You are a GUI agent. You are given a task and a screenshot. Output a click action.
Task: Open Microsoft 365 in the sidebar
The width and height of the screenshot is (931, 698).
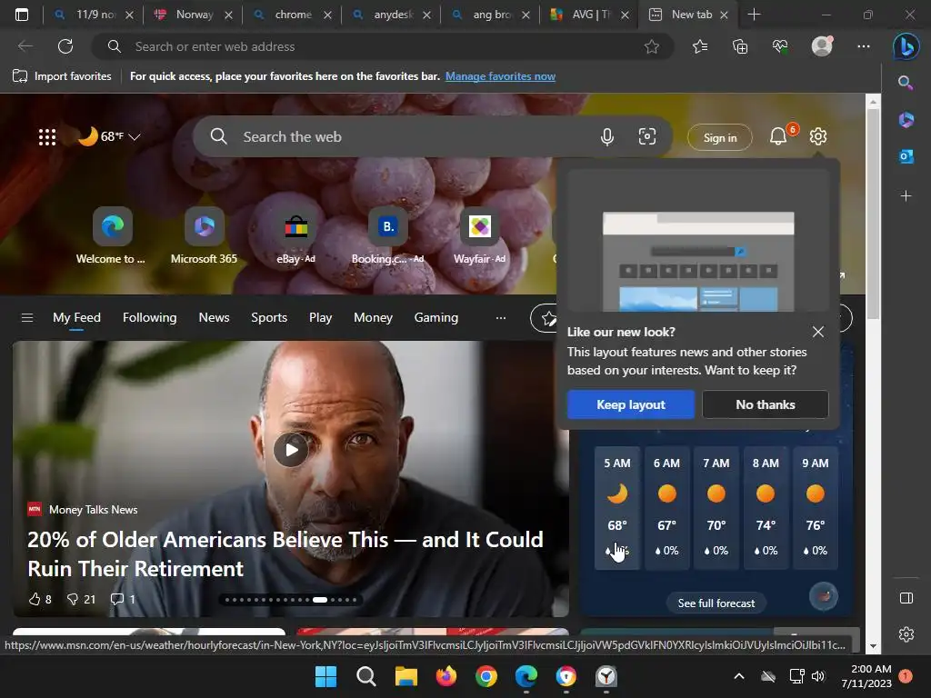(906, 119)
